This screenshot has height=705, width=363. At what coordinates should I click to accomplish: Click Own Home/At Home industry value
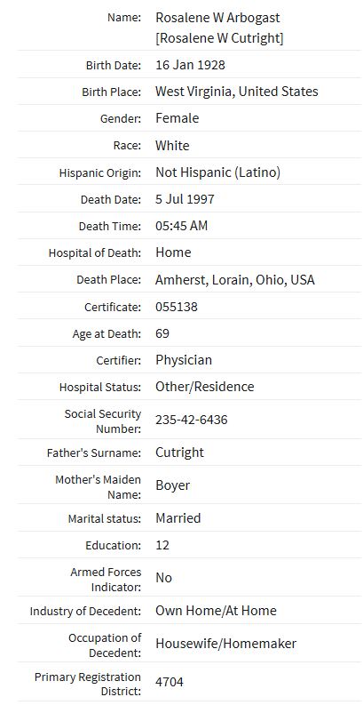(216, 611)
